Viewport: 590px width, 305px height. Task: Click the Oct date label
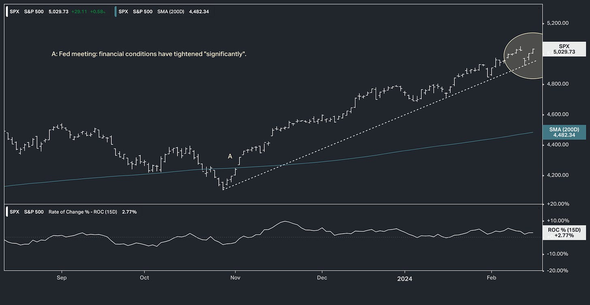(x=144, y=278)
